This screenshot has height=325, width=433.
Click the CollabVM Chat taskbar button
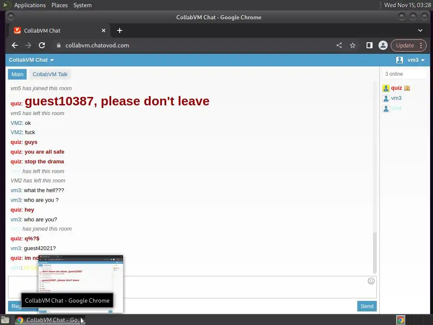[50, 320]
